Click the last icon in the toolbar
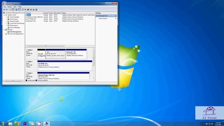The image size is (224, 126). tap(36, 9)
